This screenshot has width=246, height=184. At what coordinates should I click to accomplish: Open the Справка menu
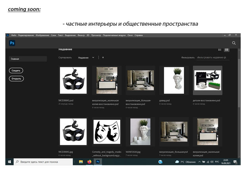(x=138, y=35)
